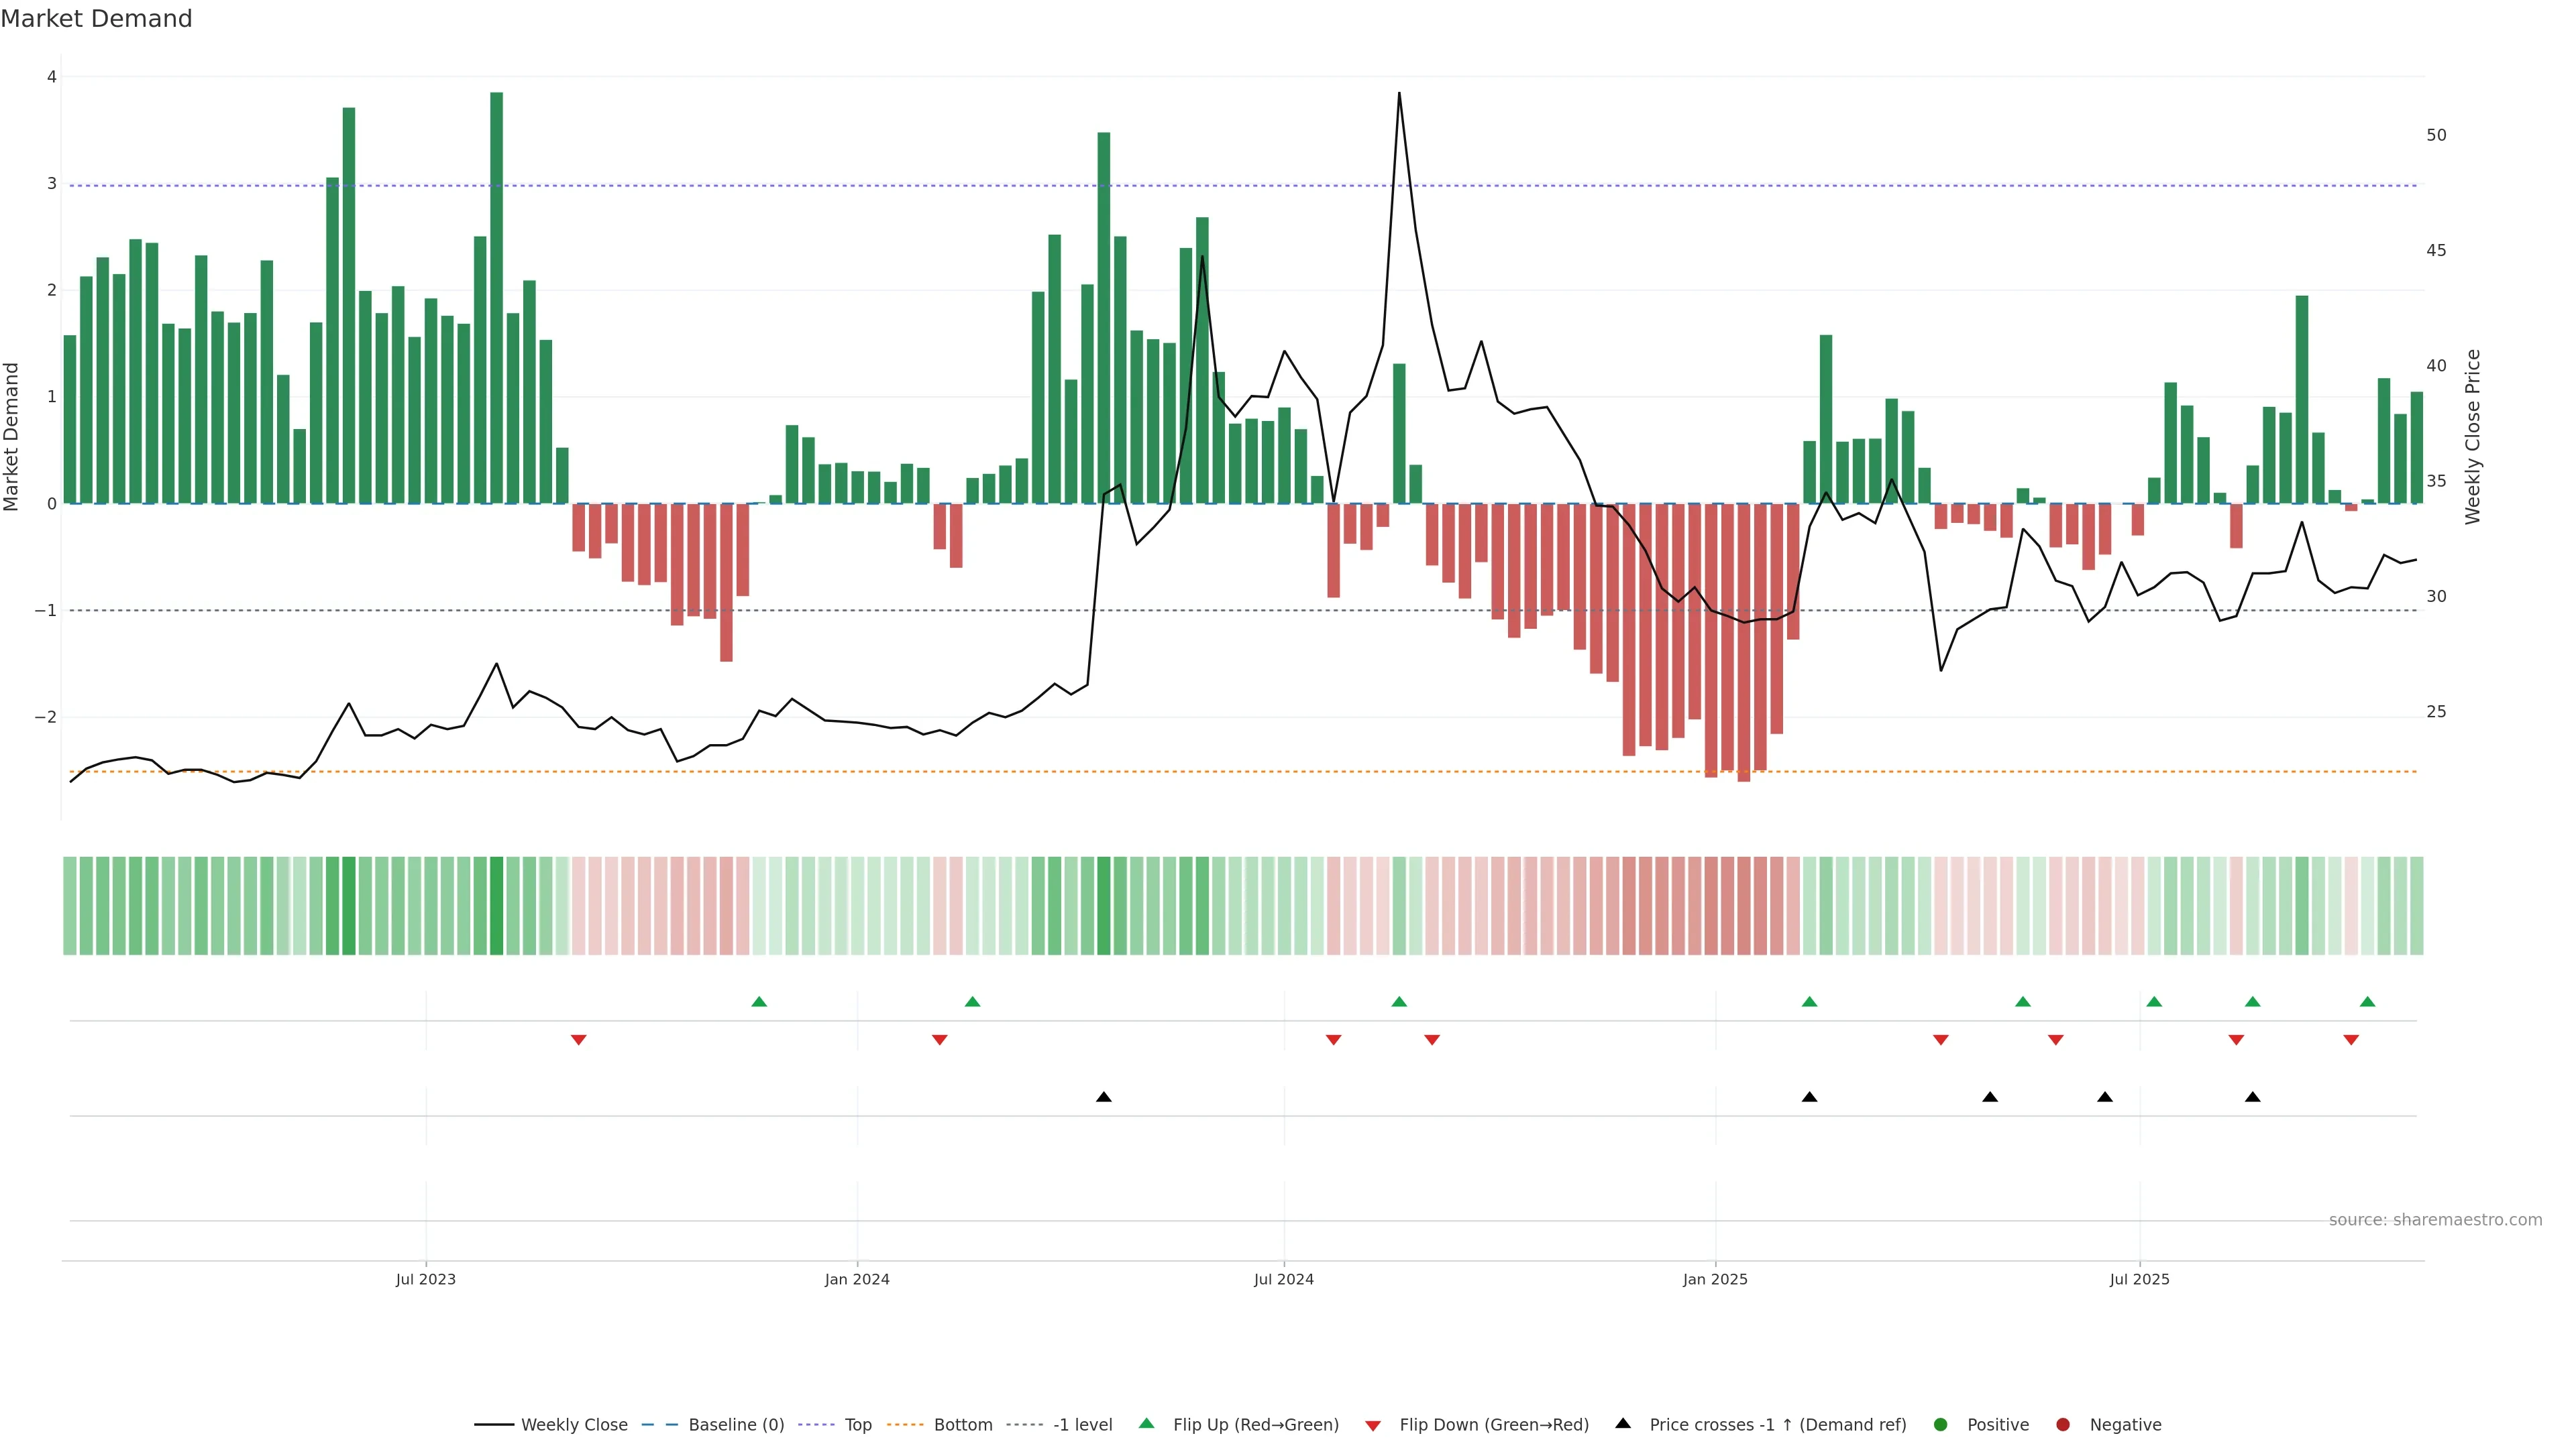Click the green Positive legend dot
The height and width of the screenshot is (1448, 2576).
point(1941,1424)
